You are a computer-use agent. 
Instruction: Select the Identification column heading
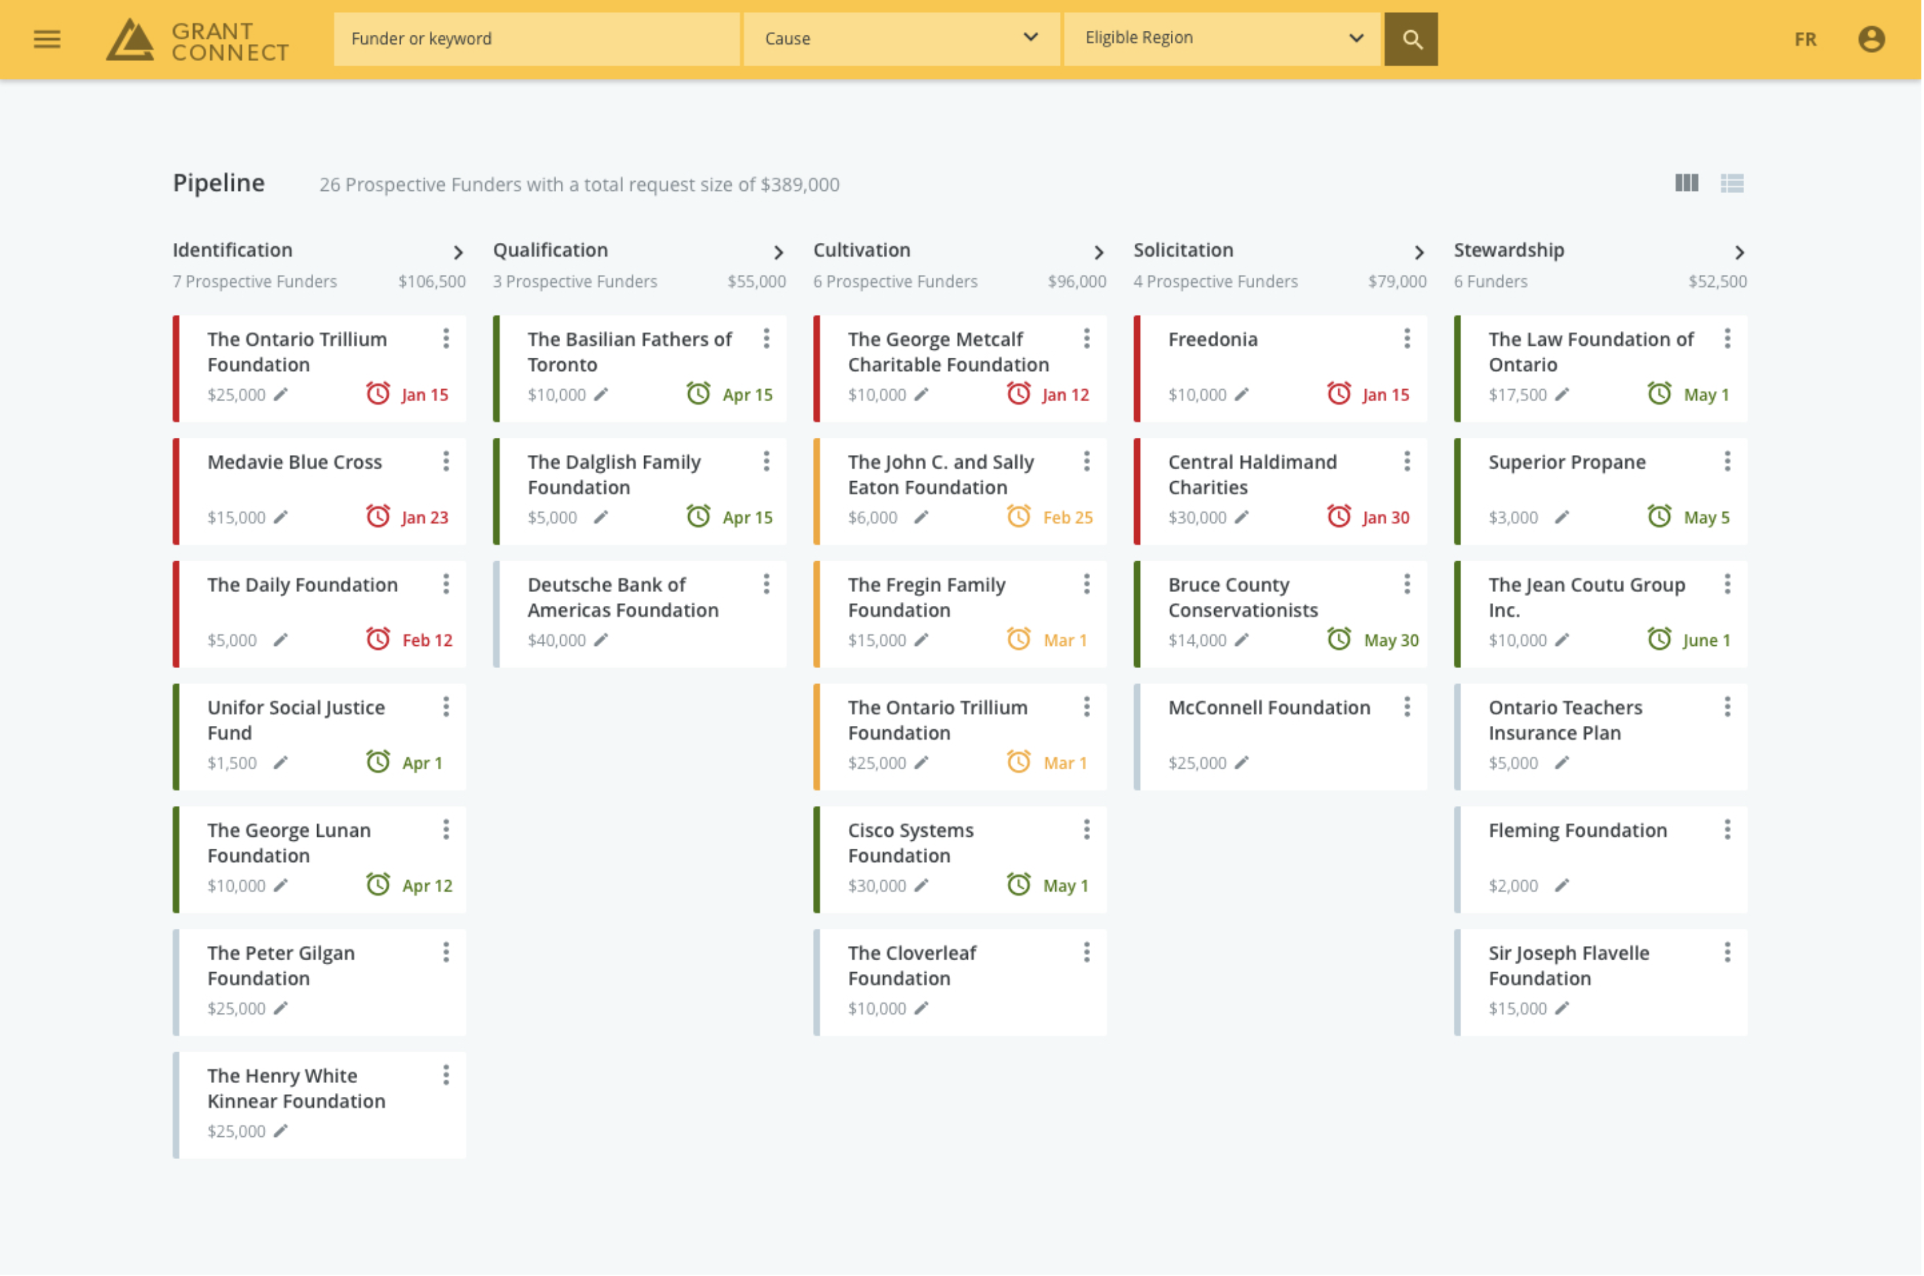(x=232, y=251)
